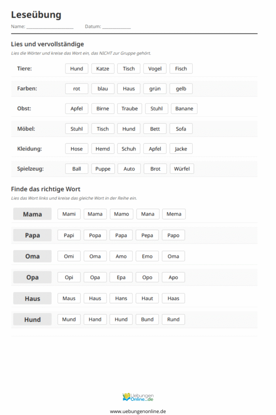This screenshot has width=276, height=415.
Task: Select 'Hund' in the Möbel row
Action: point(129,129)
